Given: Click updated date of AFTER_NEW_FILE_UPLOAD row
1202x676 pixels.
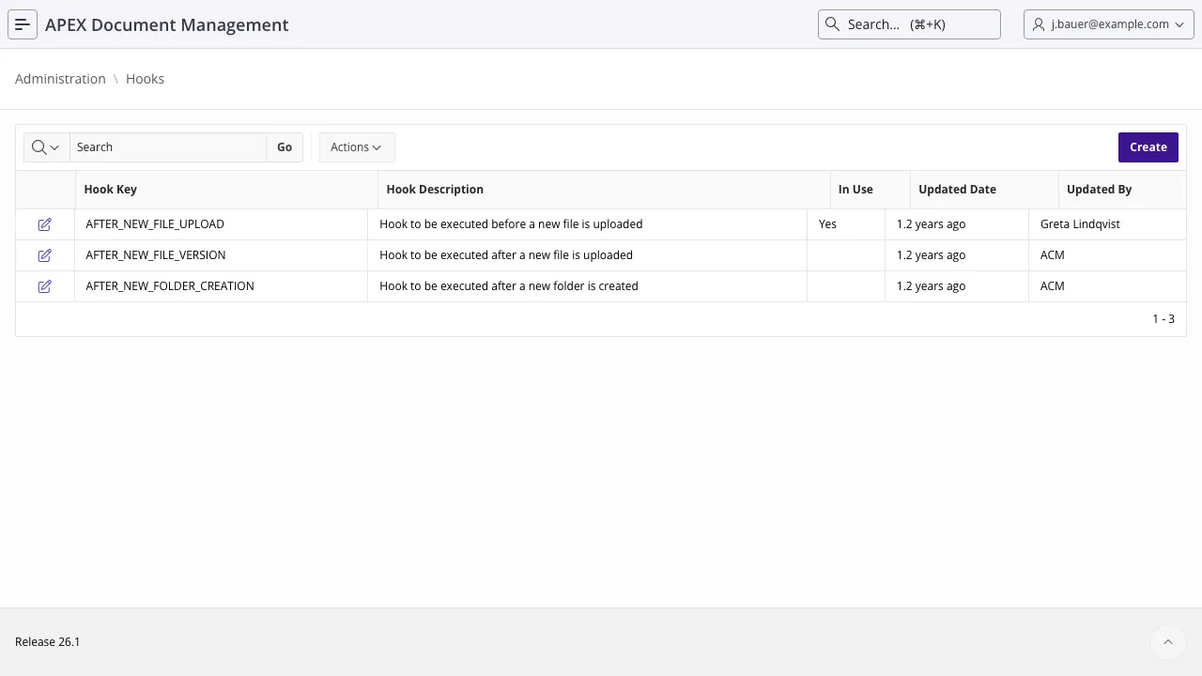Looking at the screenshot, I should [x=931, y=224].
